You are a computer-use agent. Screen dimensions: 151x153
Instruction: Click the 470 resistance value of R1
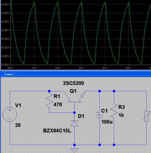(58, 105)
